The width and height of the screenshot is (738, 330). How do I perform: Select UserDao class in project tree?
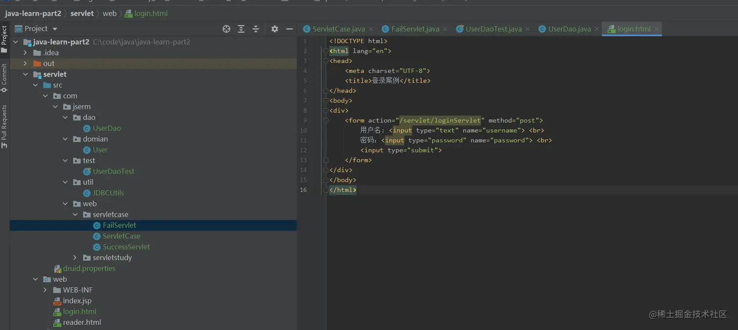(107, 128)
